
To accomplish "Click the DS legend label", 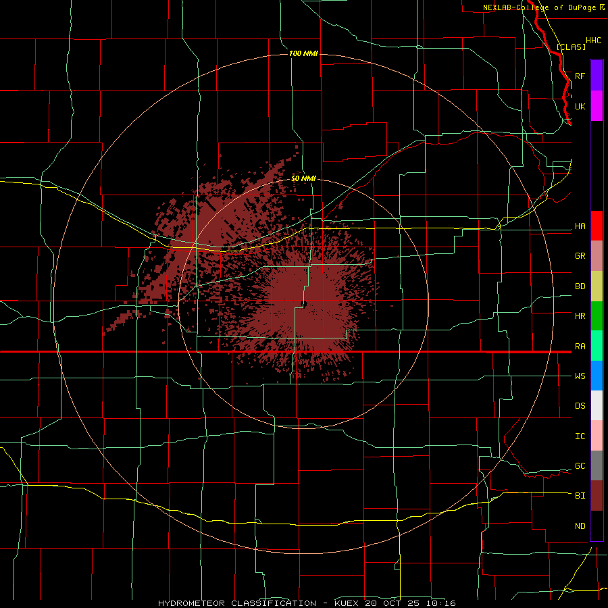I will click(580, 406).
